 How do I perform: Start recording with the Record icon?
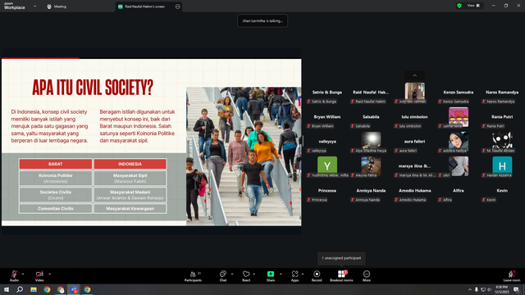coord(317,274)
